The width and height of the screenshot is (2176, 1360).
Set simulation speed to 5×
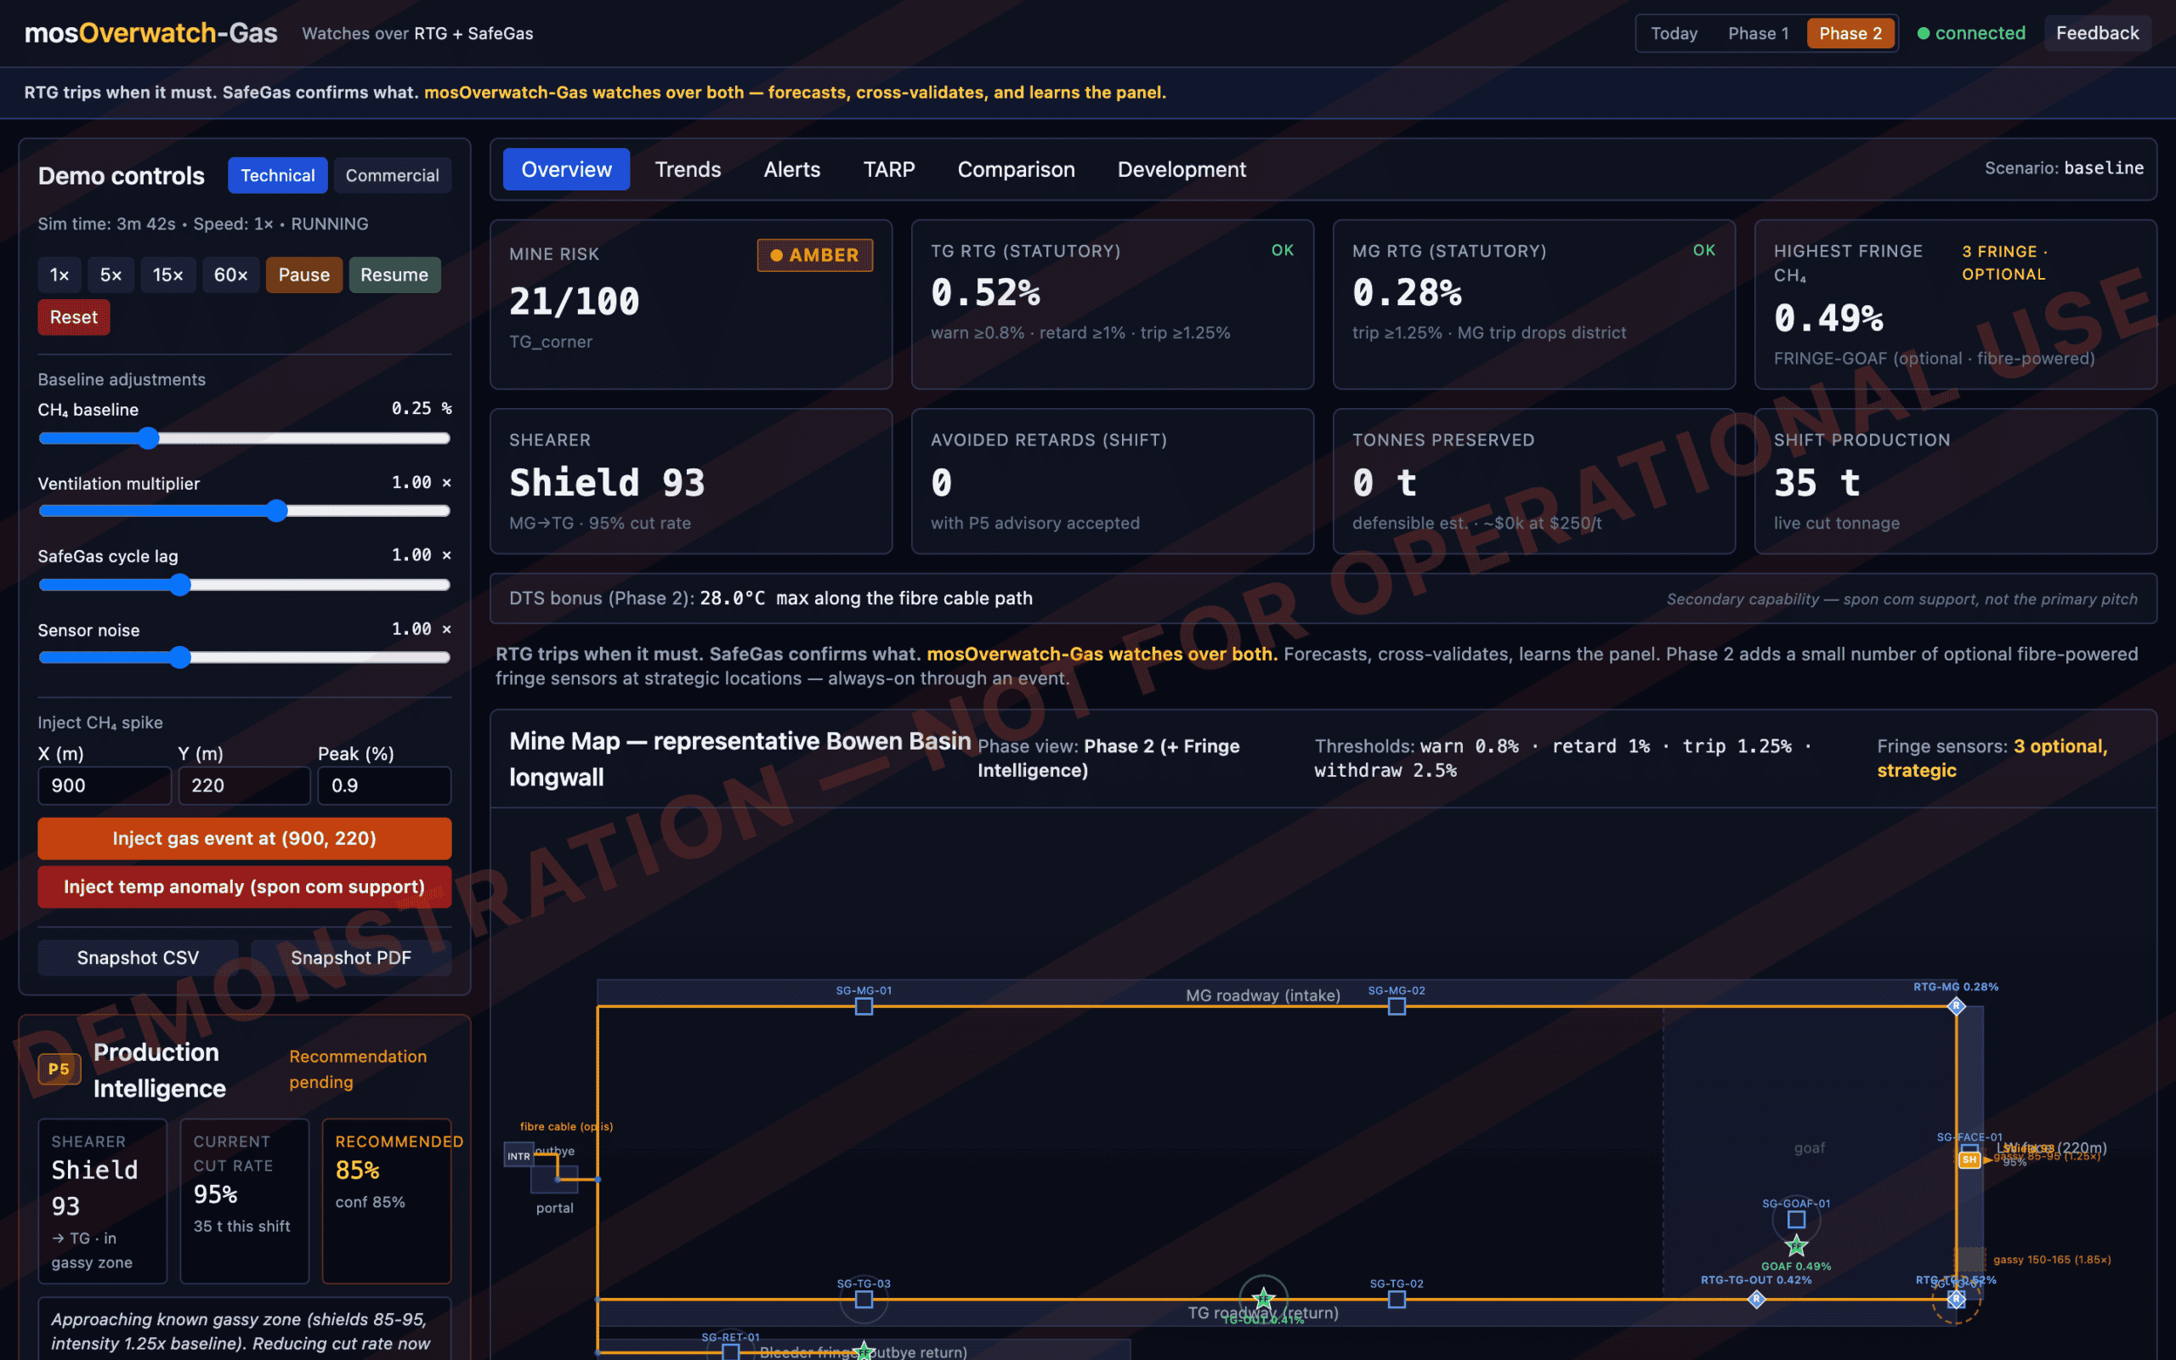click(x=110, y=275)
